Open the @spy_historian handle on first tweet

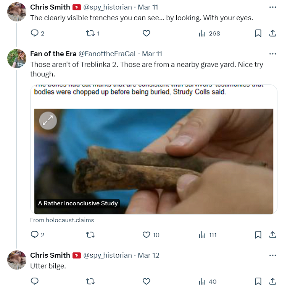pyautogui.click(x=107, y=7)
